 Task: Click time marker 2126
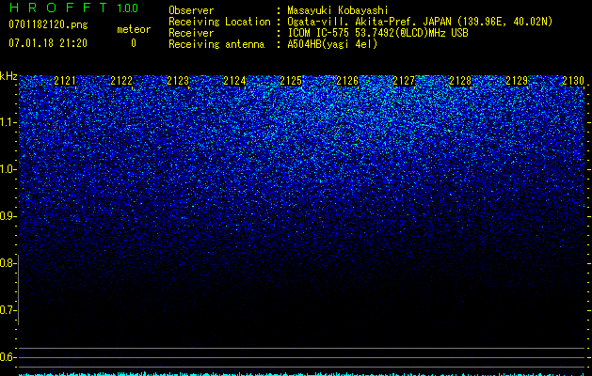click(x=347, y=81)
